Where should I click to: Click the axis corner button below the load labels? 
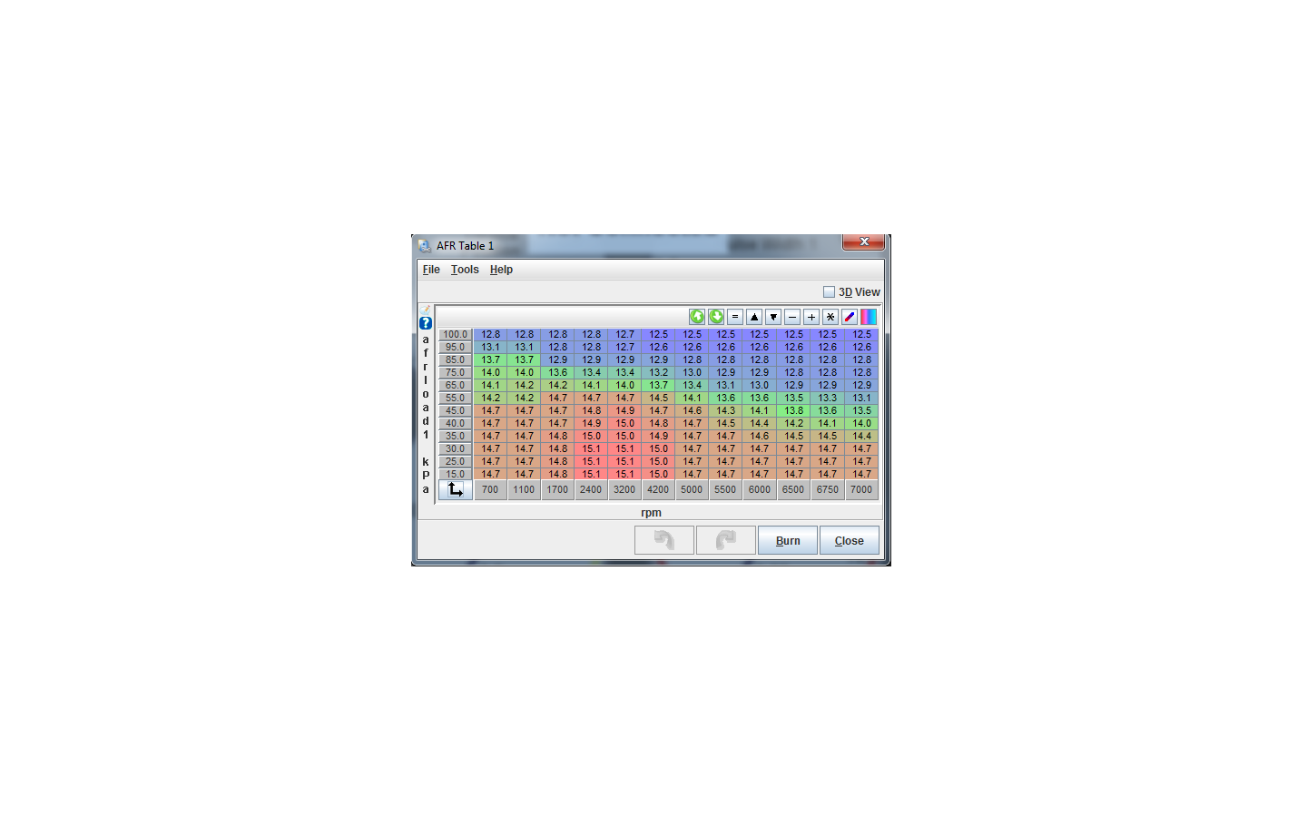(x=455, y=489)
